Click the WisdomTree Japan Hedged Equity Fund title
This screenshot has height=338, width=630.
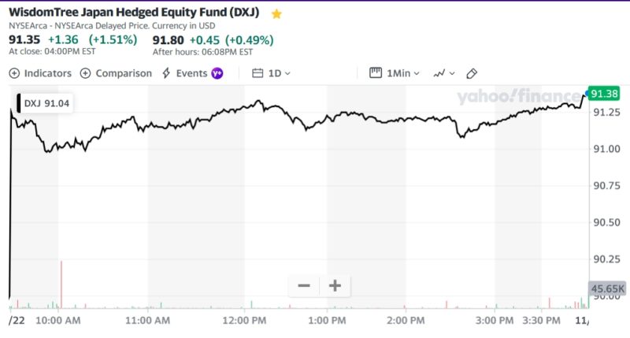coord(135,13)
